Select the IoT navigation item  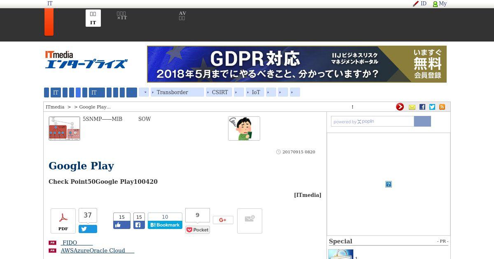coord(255,92)
